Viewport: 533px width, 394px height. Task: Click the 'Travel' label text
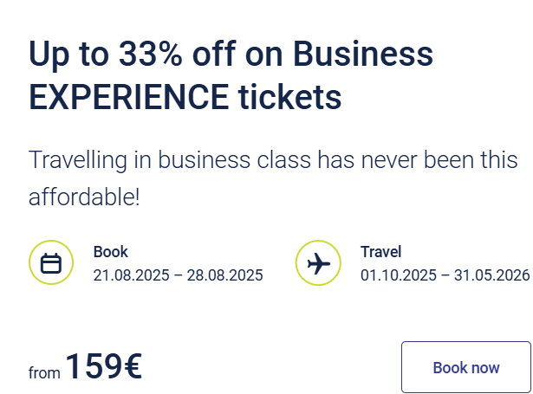[x=381, y=252]
